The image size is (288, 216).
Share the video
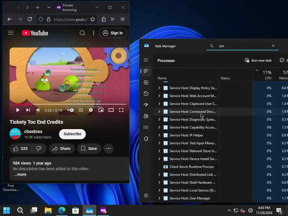[x=62, y=148]
